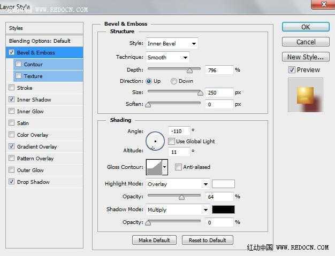Image resolution: width=335 pixels, height=256 pixels.
Task: Open the Technique dropdown showing Smooth
Action: click(167, 57)
